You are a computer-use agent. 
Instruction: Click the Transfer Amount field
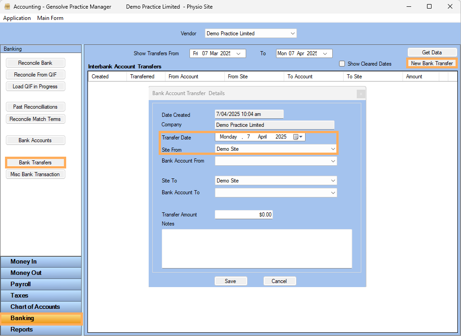pos(244,215)
